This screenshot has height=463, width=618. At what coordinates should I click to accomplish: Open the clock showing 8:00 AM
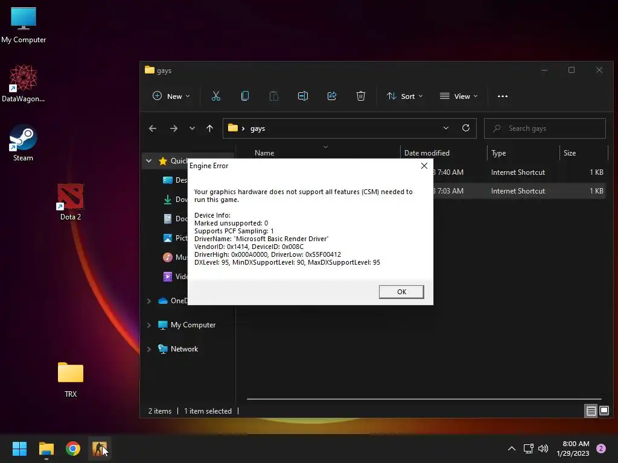[573, 449]
